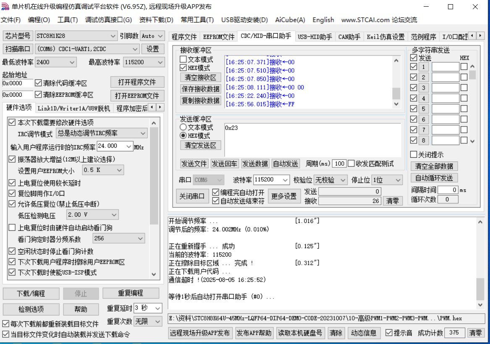Open 重复延时 3 秒 dropdown
The width and height of the screenshot is (490, 344).
(148, 308)
